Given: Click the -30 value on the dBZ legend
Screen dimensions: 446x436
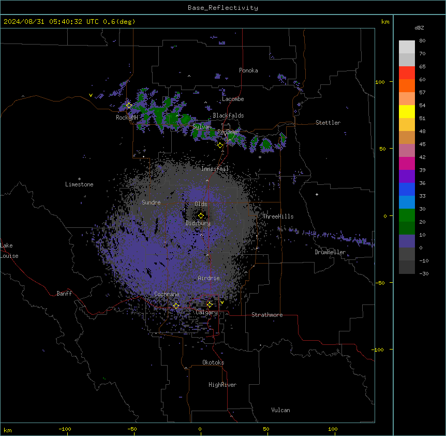Looking at the screenshot, I should 424,273.
